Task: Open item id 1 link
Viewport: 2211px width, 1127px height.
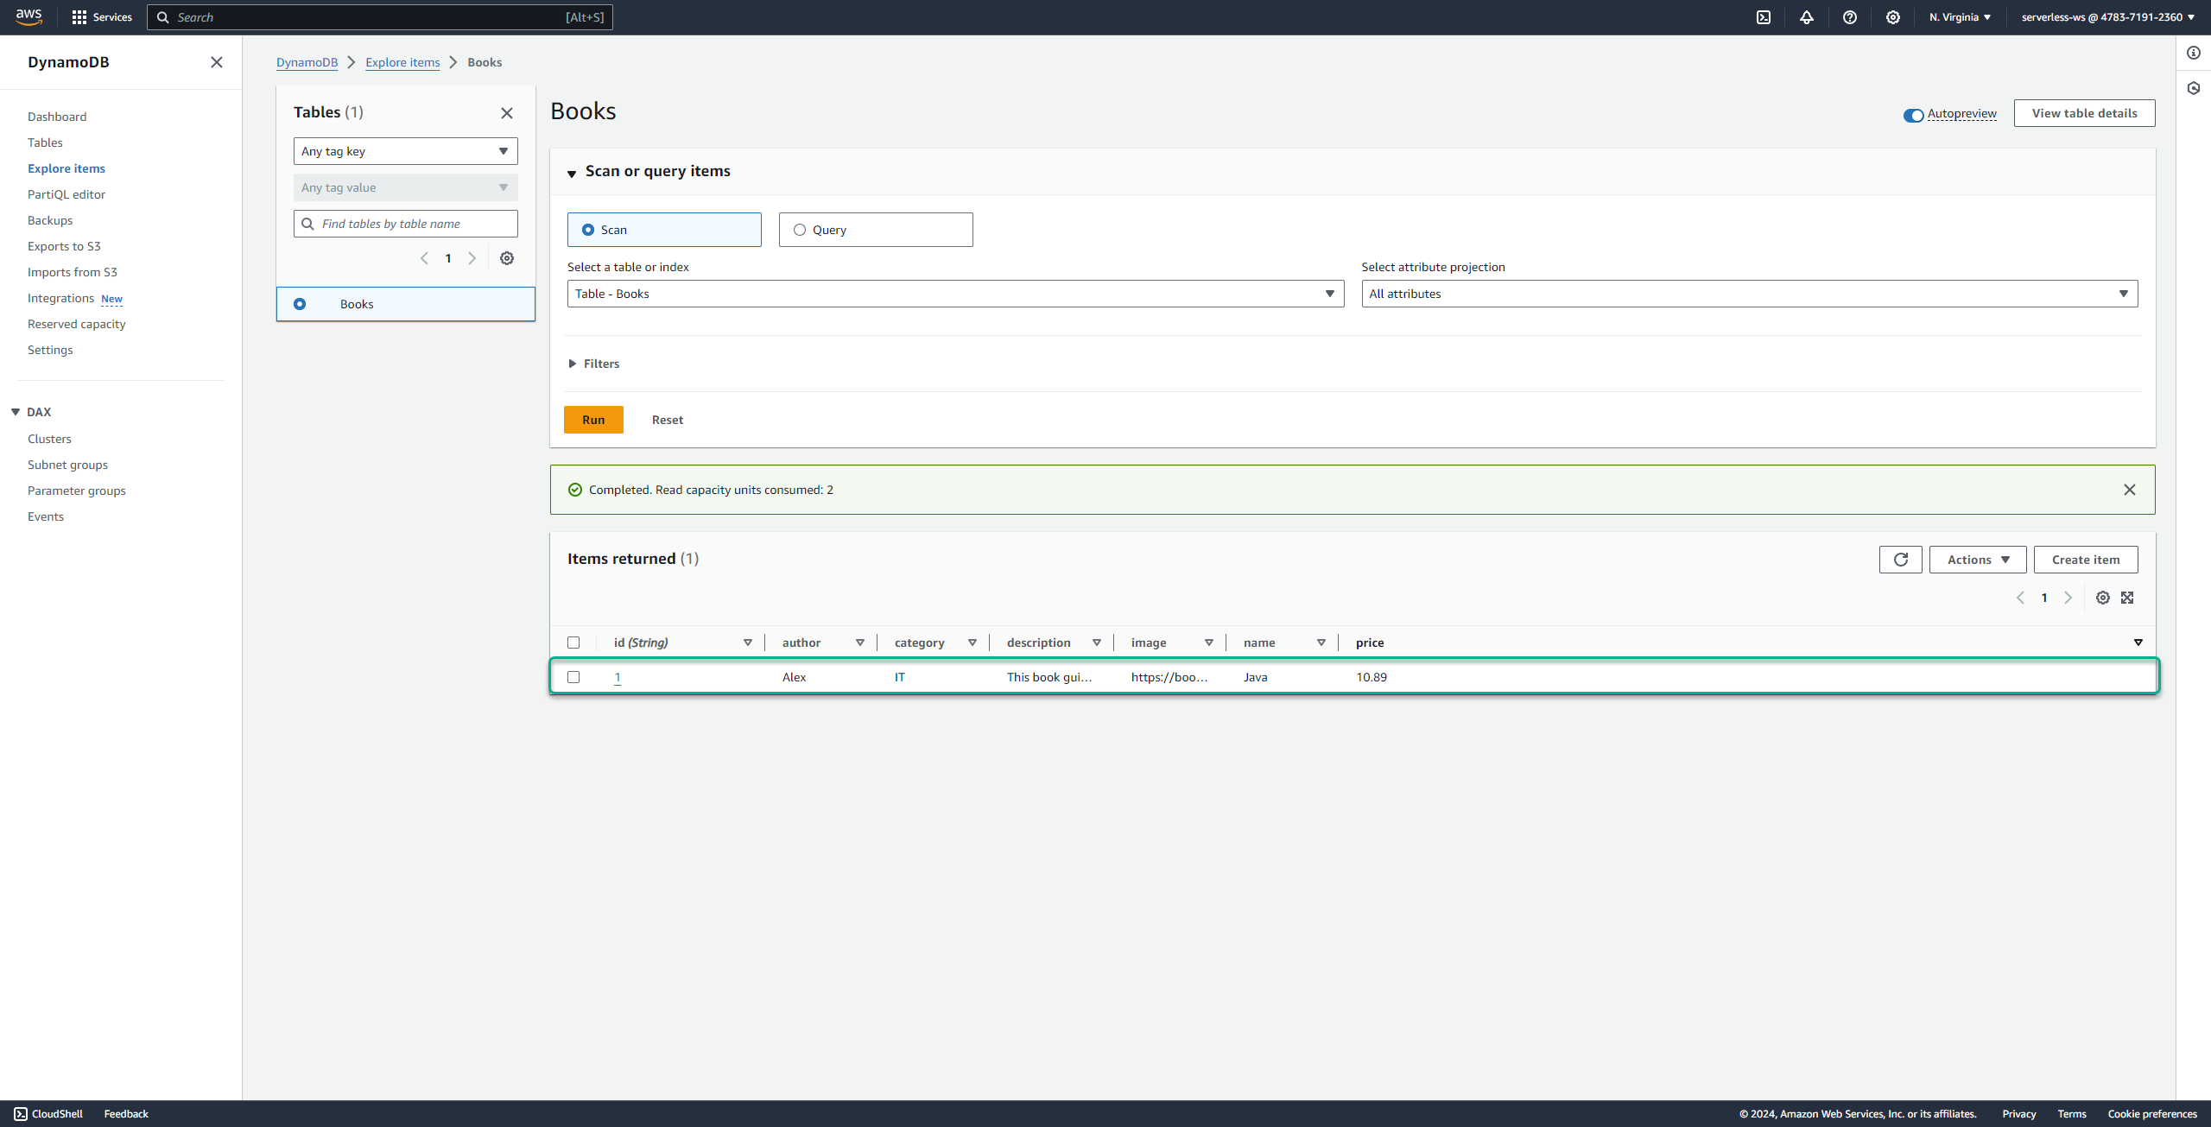Action: [618, 677]
